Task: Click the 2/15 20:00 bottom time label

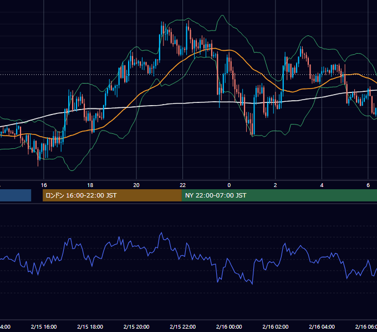Action: click(136, 326)
